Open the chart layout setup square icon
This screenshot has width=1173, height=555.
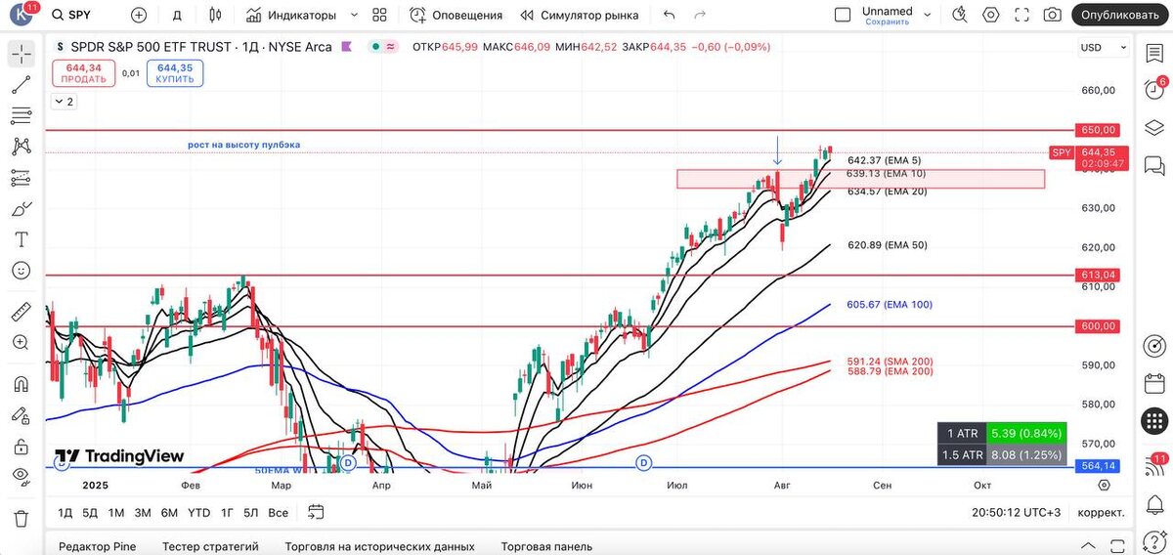pyautogui.click(x=843, y=15)
